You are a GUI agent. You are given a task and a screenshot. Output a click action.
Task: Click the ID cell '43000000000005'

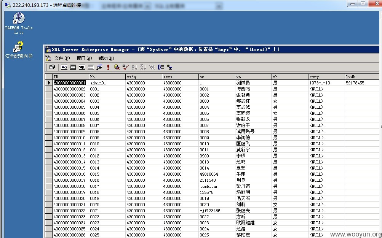pyautogui.click(x=71, y=107)
